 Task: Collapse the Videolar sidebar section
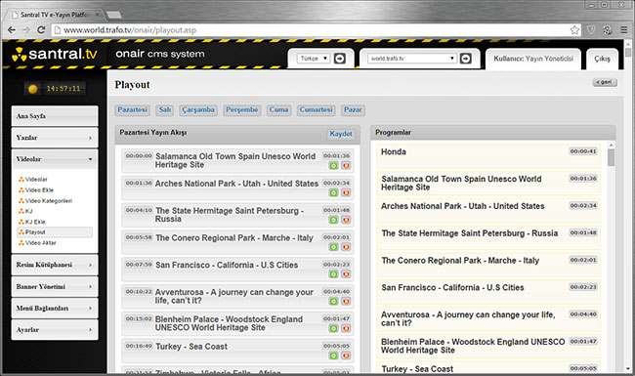[55, 159]
